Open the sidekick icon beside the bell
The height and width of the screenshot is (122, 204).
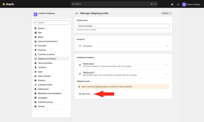point(172,5)
